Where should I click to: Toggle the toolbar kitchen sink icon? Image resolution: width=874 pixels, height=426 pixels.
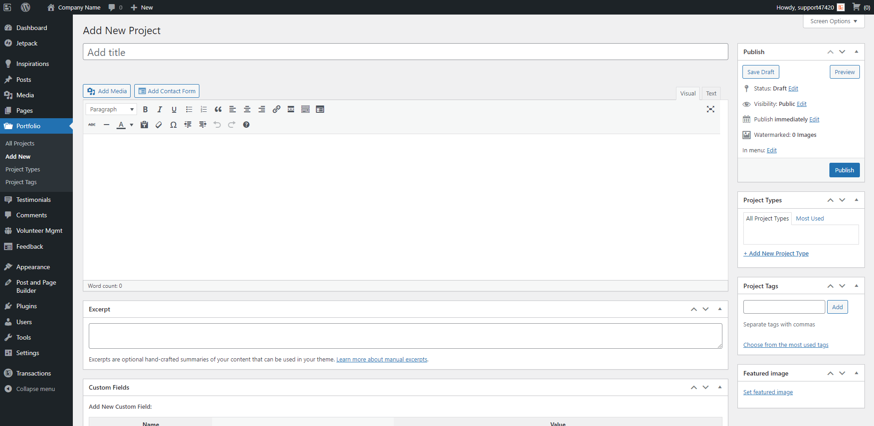pos(305,110)
